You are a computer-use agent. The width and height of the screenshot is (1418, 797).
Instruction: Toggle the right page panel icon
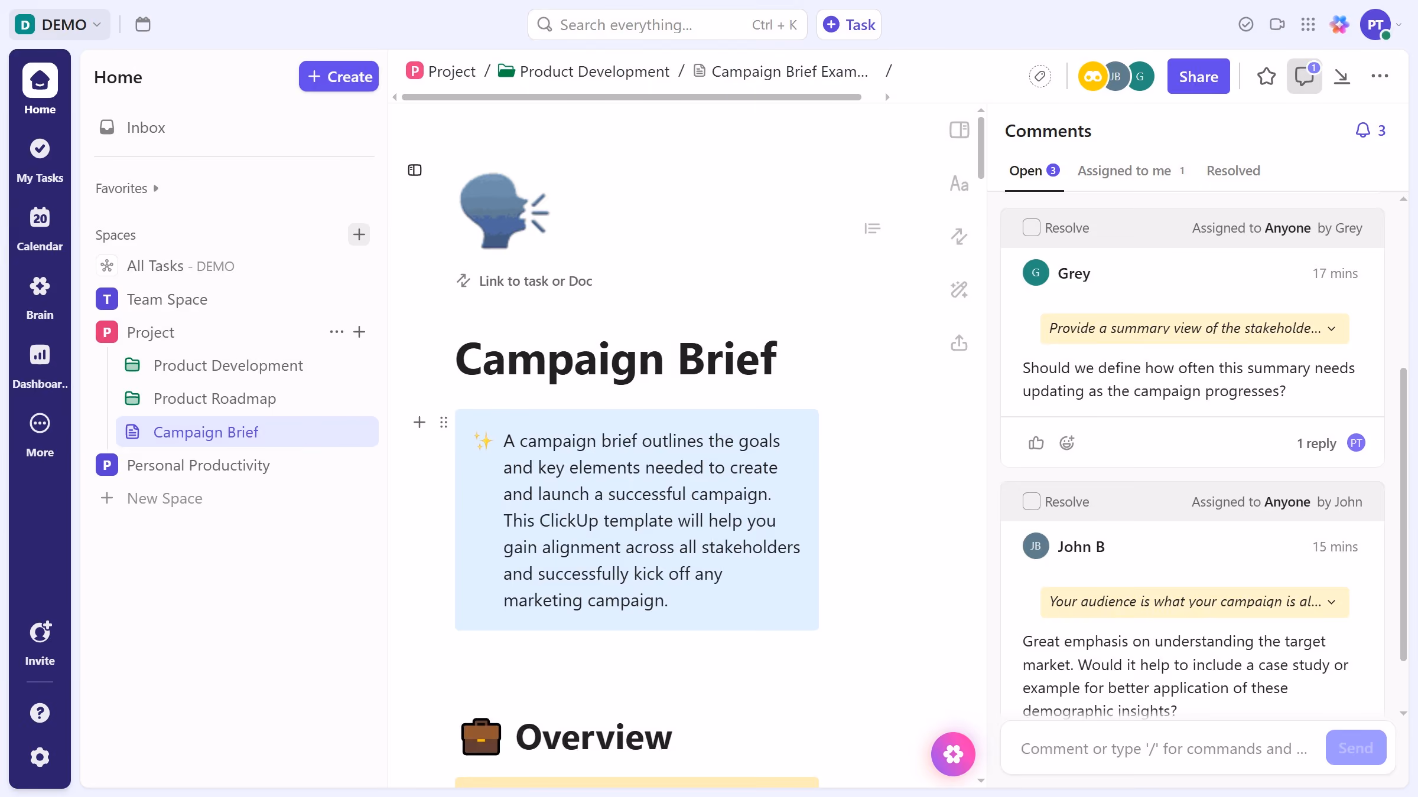[x=959, y=130]
